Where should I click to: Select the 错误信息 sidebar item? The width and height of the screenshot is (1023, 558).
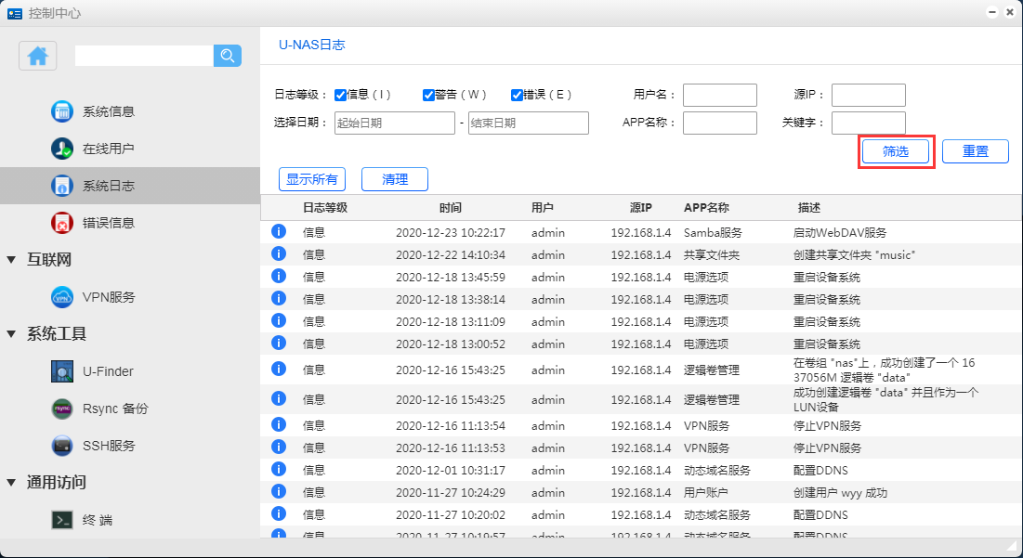[108, 223]
